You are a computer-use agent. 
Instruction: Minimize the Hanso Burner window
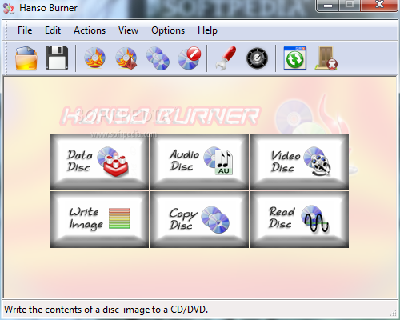[x=328, y=5]
